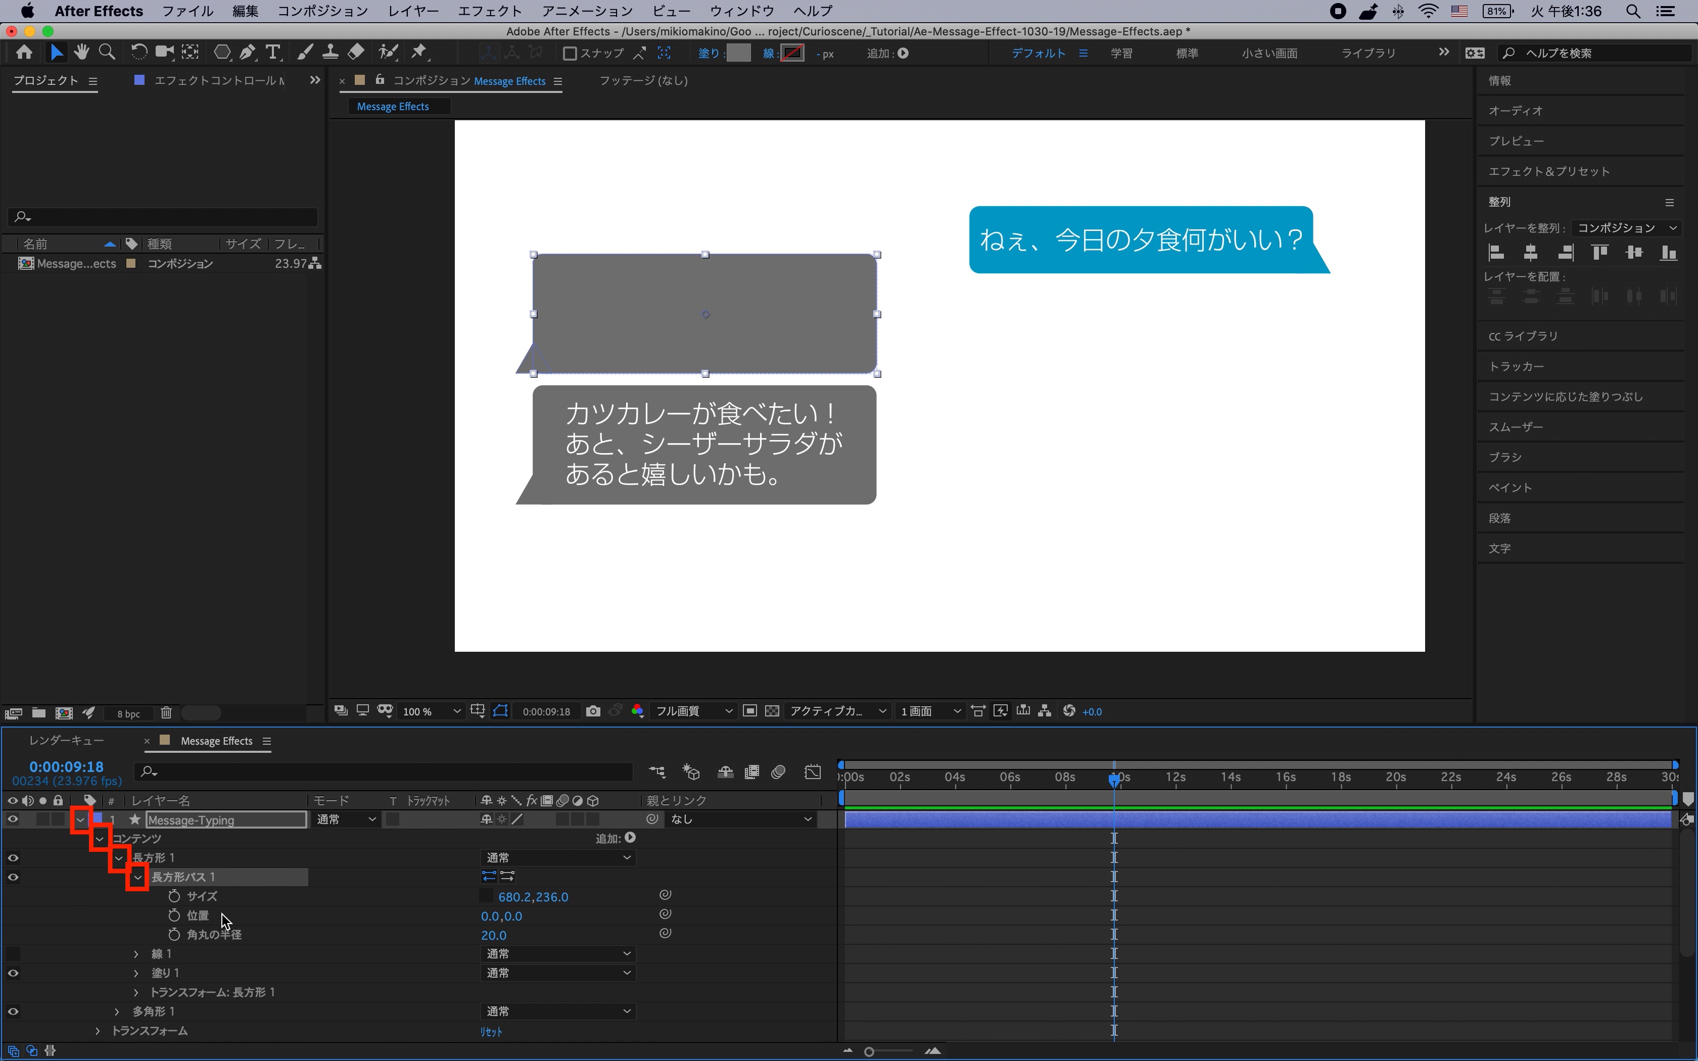Click the リセット link for トランスフォーム

(491, 1032)
